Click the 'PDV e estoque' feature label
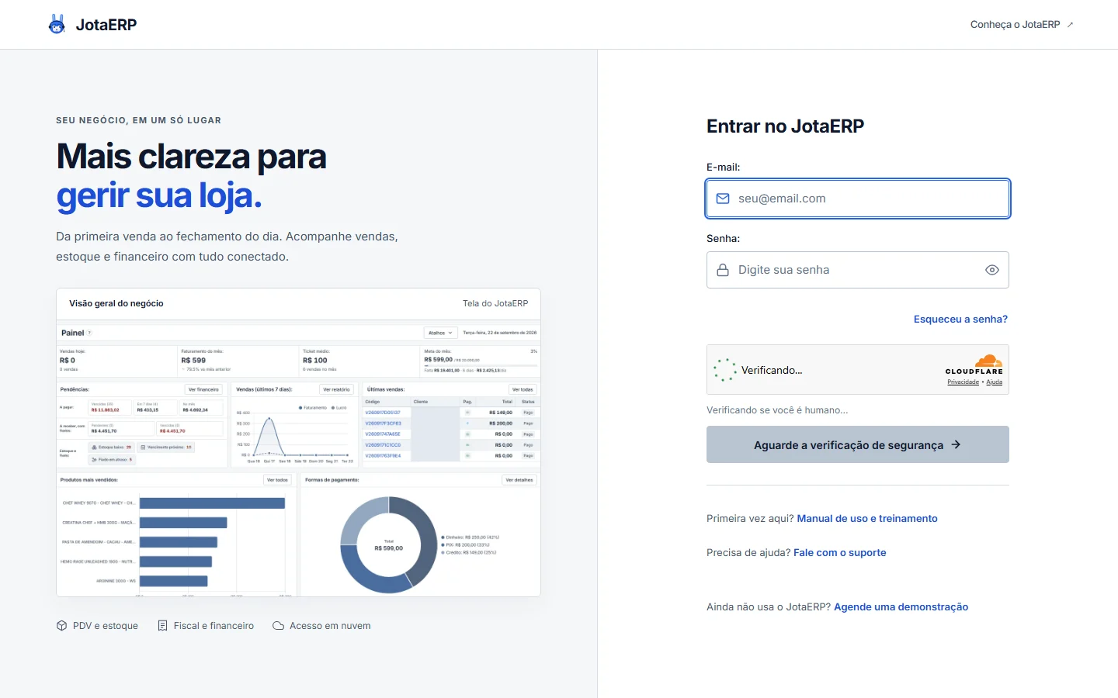Viewport: 1118px width, 698px height. pyautogui.click(x=106, y=626)
